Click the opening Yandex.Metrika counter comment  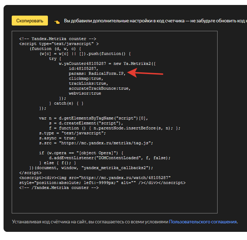(x=57, y=39)
